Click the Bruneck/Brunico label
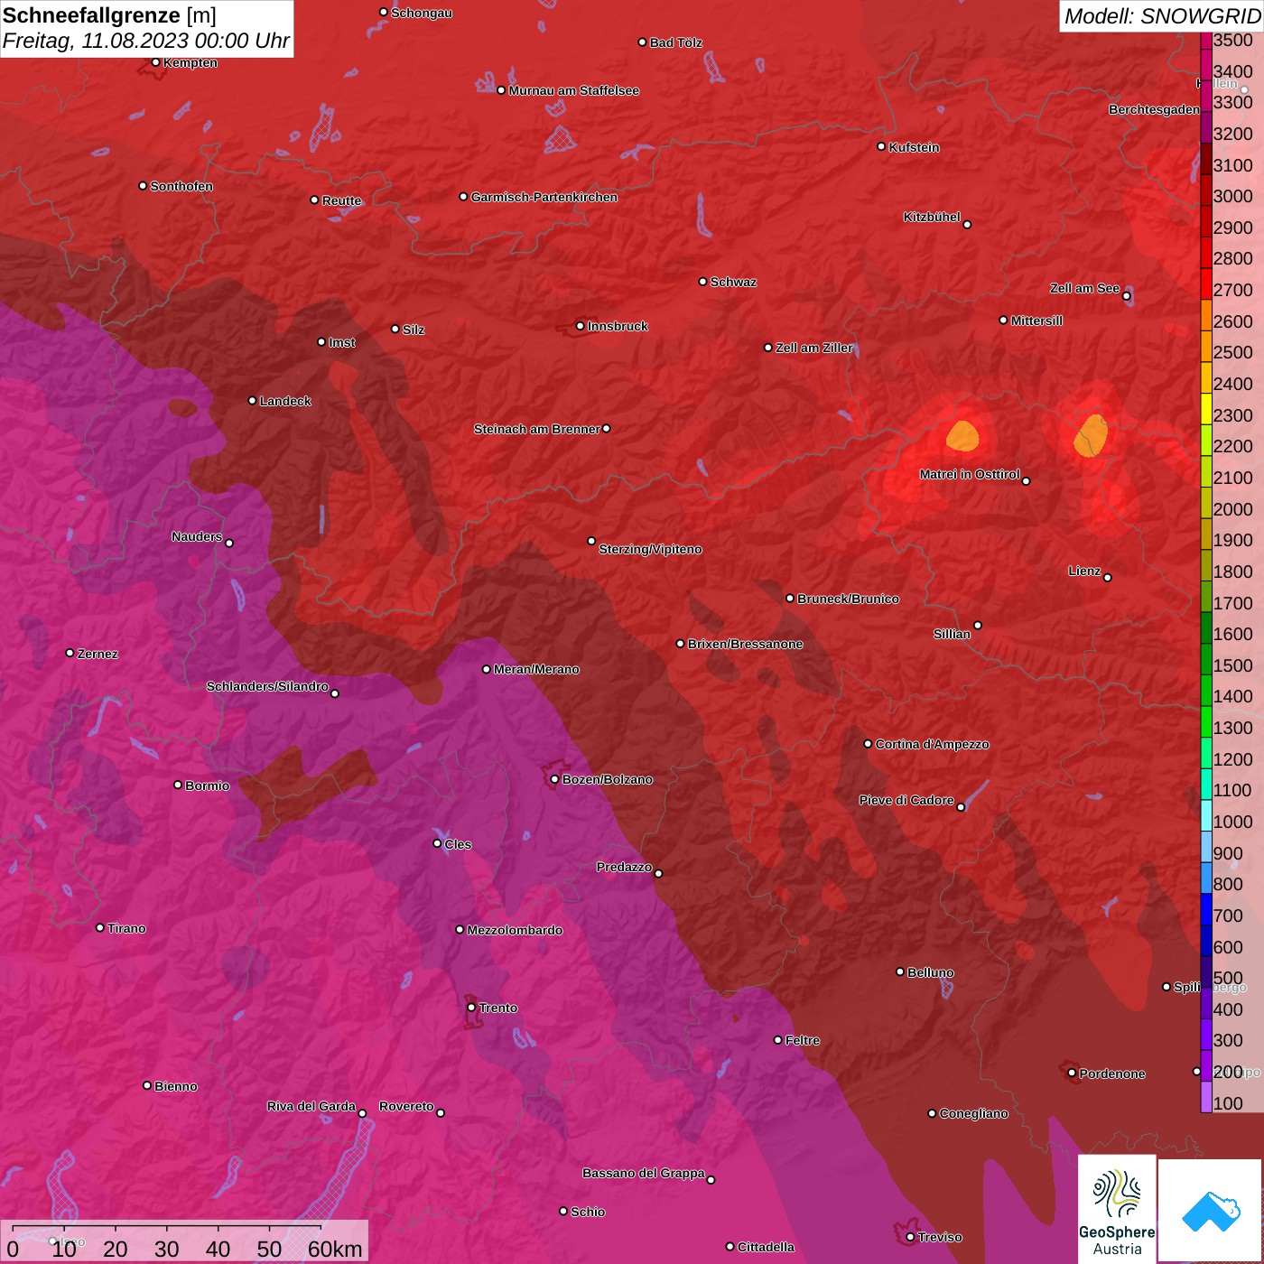 click(x=848, y=599)
